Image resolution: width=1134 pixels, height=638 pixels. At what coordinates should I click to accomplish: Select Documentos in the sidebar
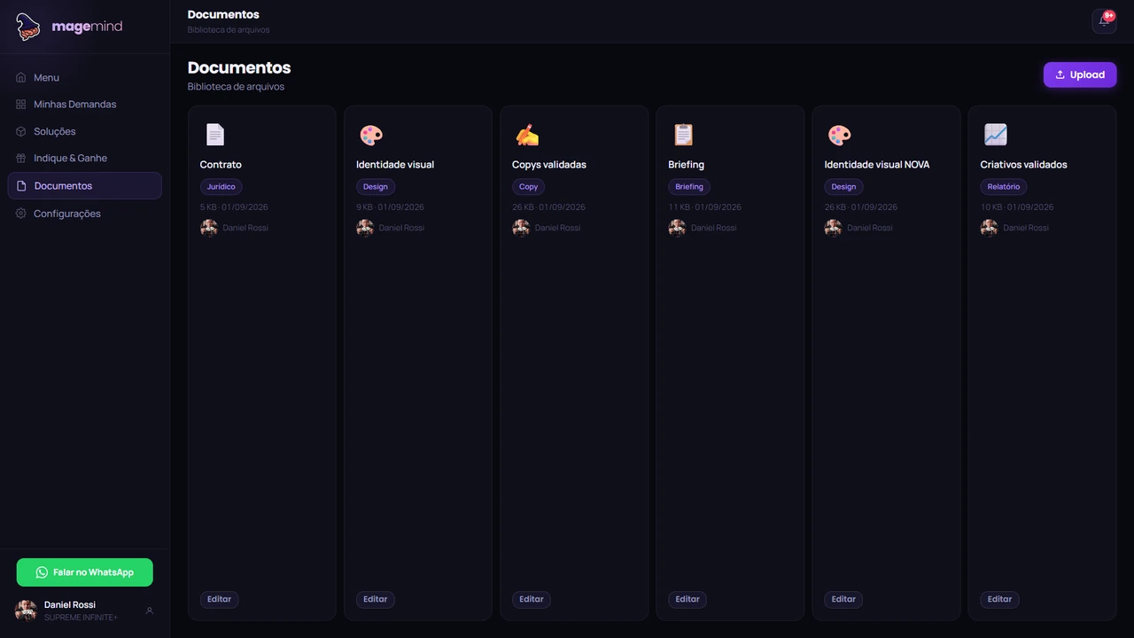pos(84,186)
